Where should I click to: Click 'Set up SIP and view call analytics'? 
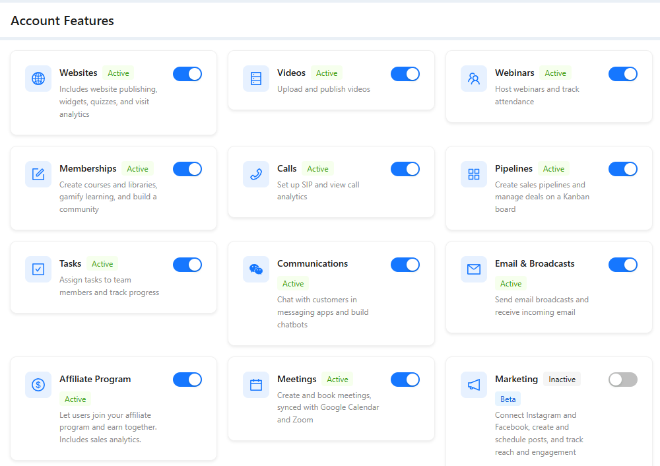tap(318, 191)
